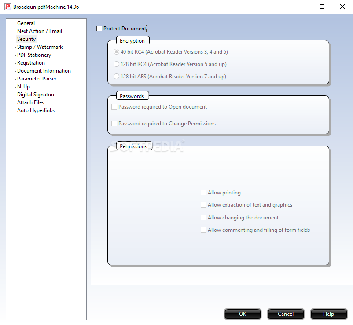Toggle Allow extraction of text and graphics

tap(203, 205)
